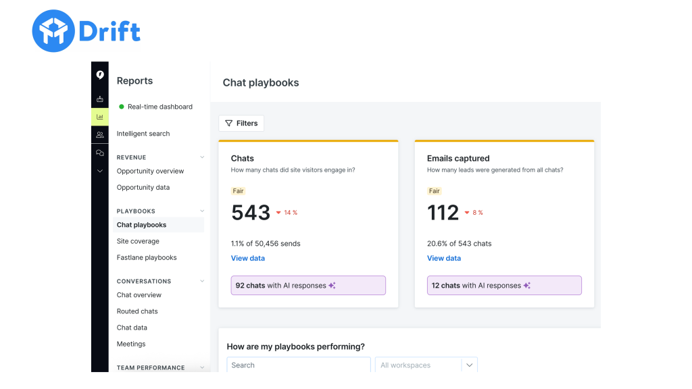This screenshot has width=692, height=389.
Task: Select the bar chart Reports icon
Action: 99,116
